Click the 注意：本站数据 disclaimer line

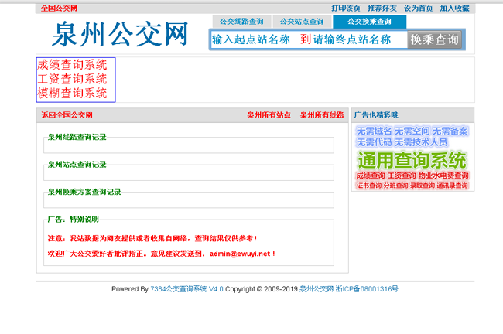152,238
